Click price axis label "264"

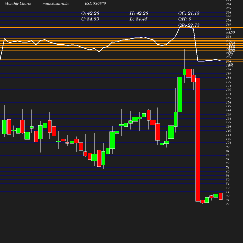(x=228, y=12)
